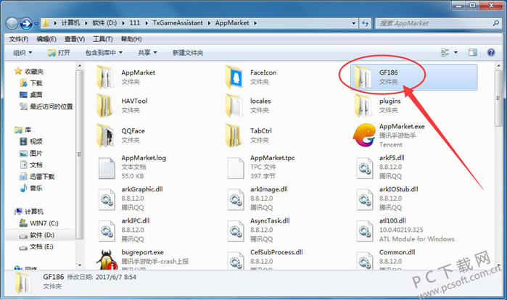Select the FaceIcon folder icon

pos(235,78)
